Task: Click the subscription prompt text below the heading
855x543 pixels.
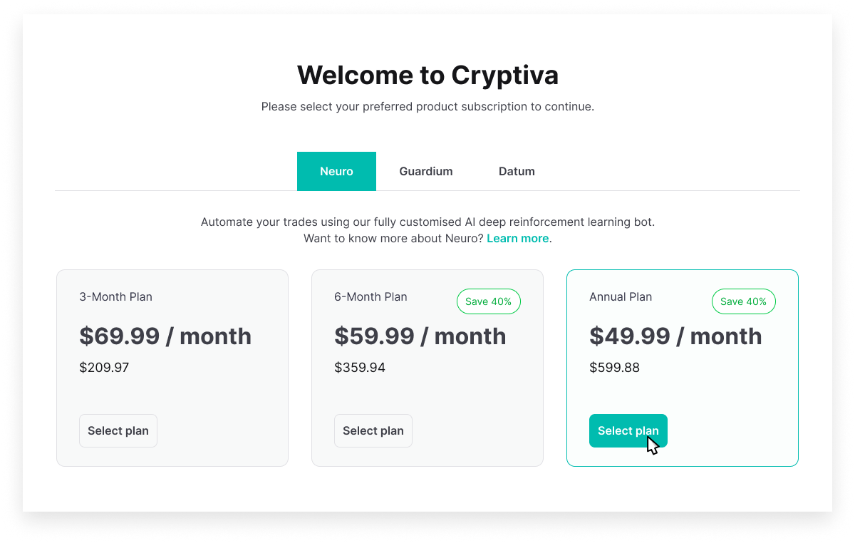Action: coord(427,107)
